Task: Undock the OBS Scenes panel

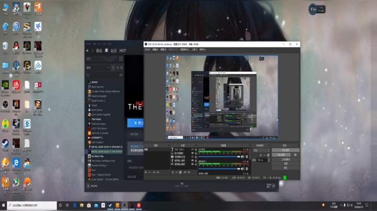Action: pos(169,146)
